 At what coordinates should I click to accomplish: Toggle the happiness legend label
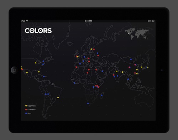[31, 106]
